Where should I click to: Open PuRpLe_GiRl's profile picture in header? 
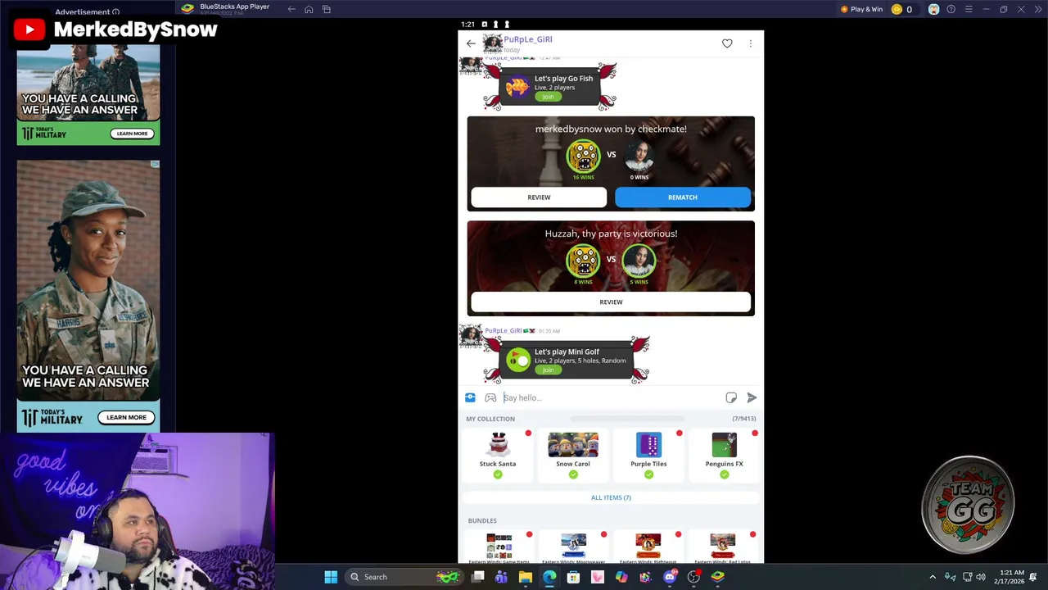click(x=492, y=43)
